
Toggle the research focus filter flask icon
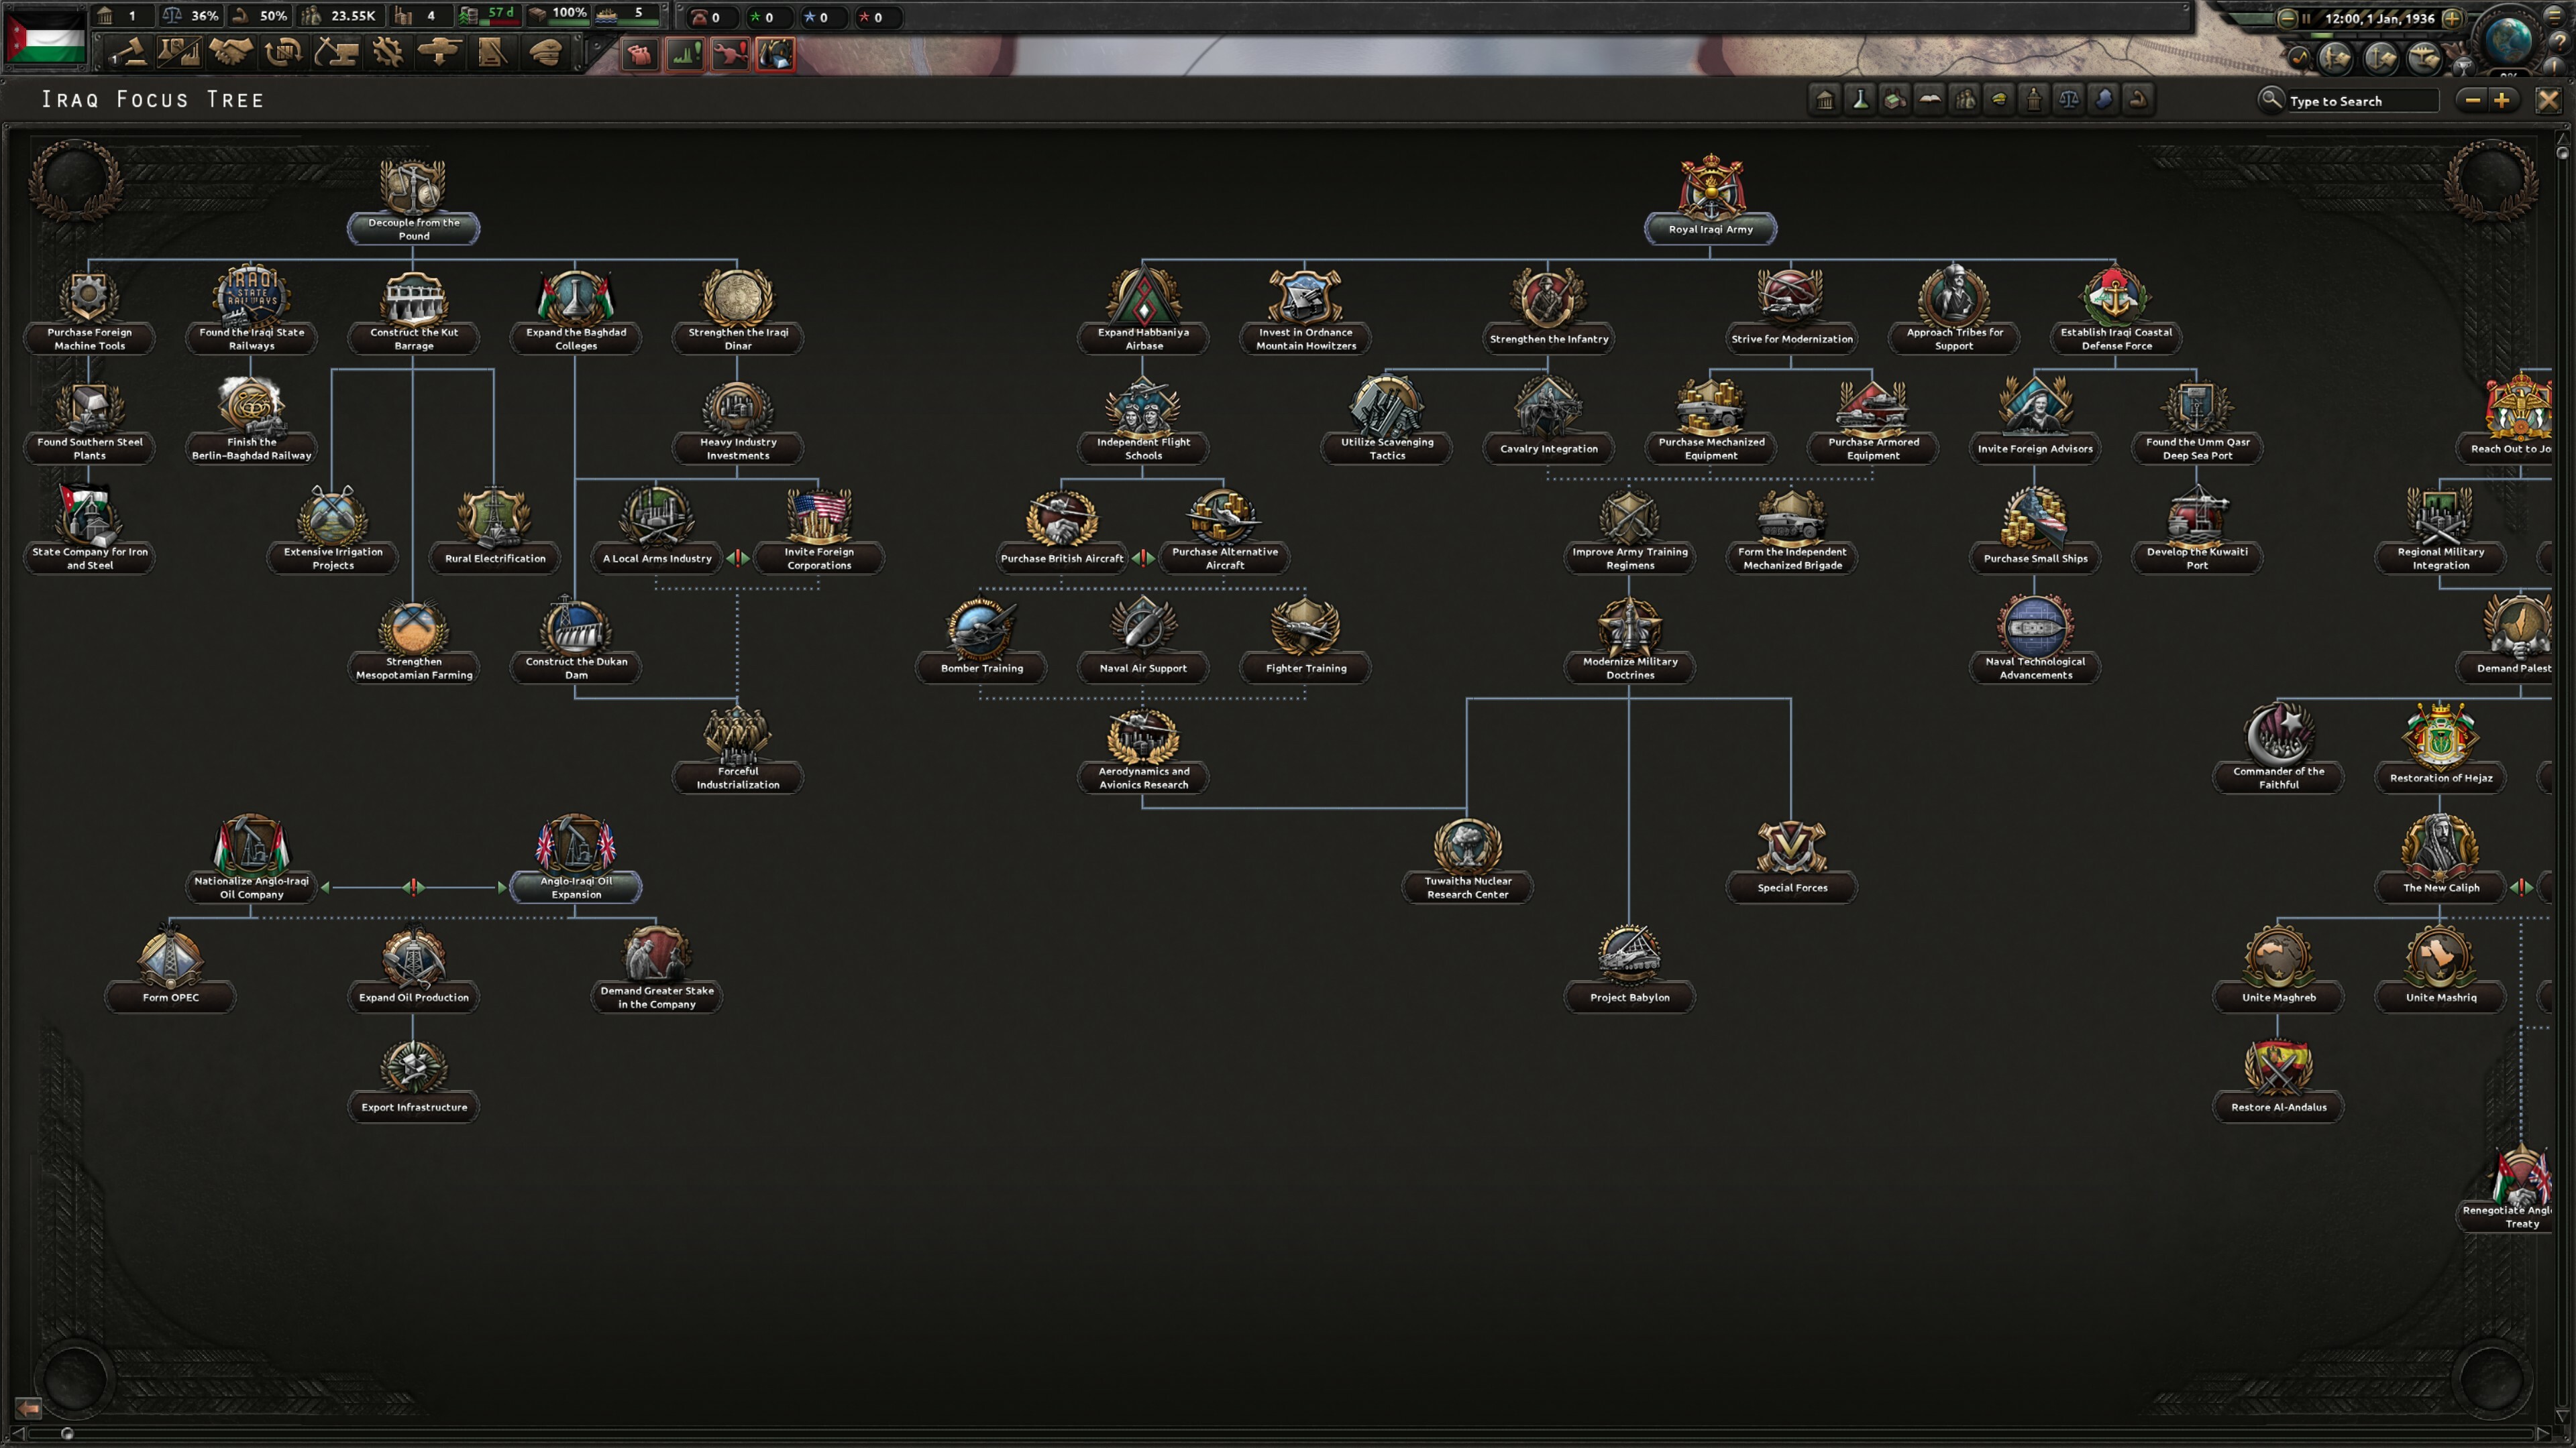1861,100
